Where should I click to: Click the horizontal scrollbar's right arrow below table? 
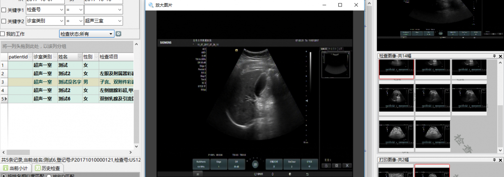(130, 153)
